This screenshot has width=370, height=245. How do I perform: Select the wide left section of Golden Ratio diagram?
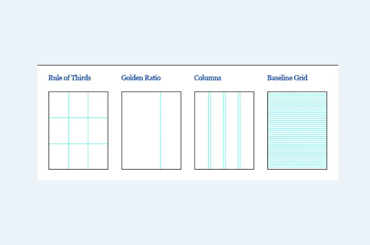click(x=141, y=130)
